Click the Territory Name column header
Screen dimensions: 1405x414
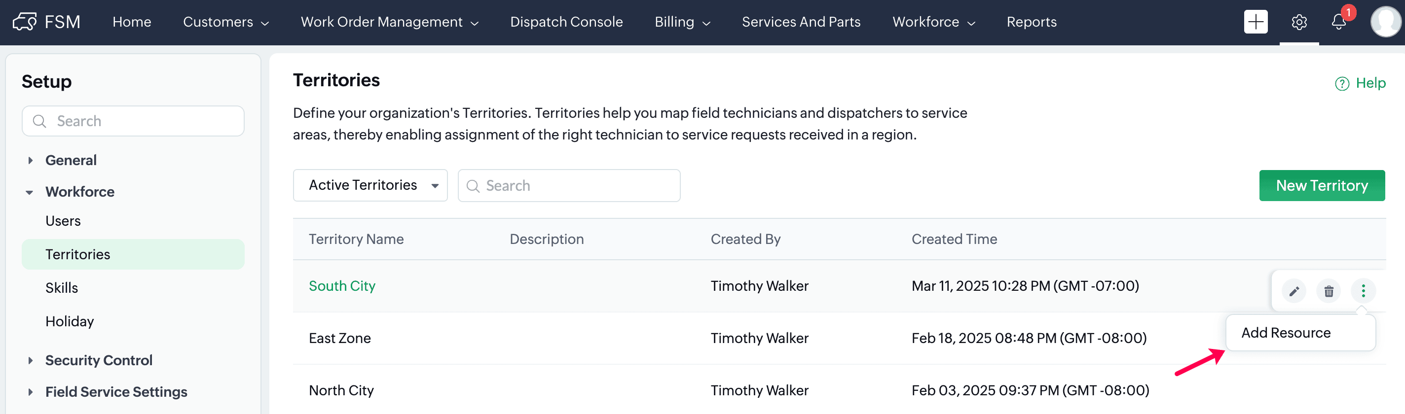point(356,239)
